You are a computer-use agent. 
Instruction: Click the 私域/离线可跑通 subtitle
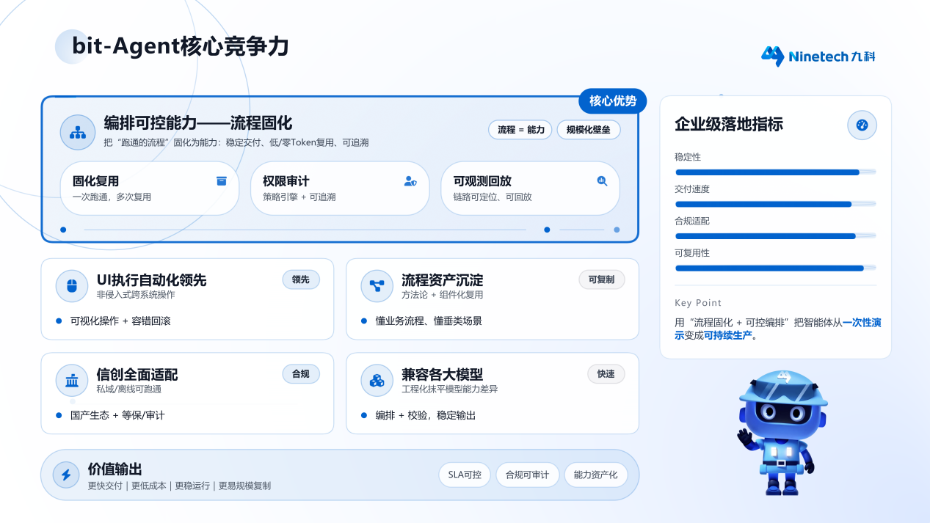[129, 389]
